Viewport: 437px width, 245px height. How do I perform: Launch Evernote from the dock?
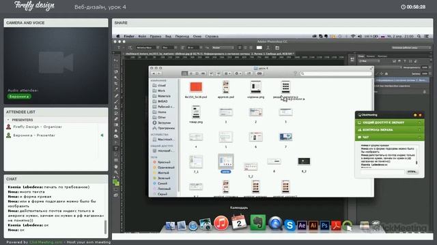pyautogui.click(x=257, y=223)
